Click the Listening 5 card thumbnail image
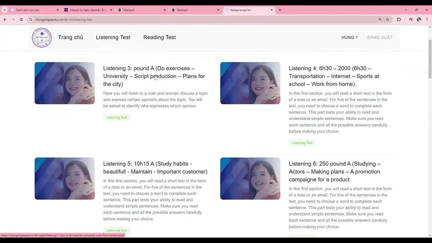The width and height of the screenshot is (432, 243). (65, 179)
